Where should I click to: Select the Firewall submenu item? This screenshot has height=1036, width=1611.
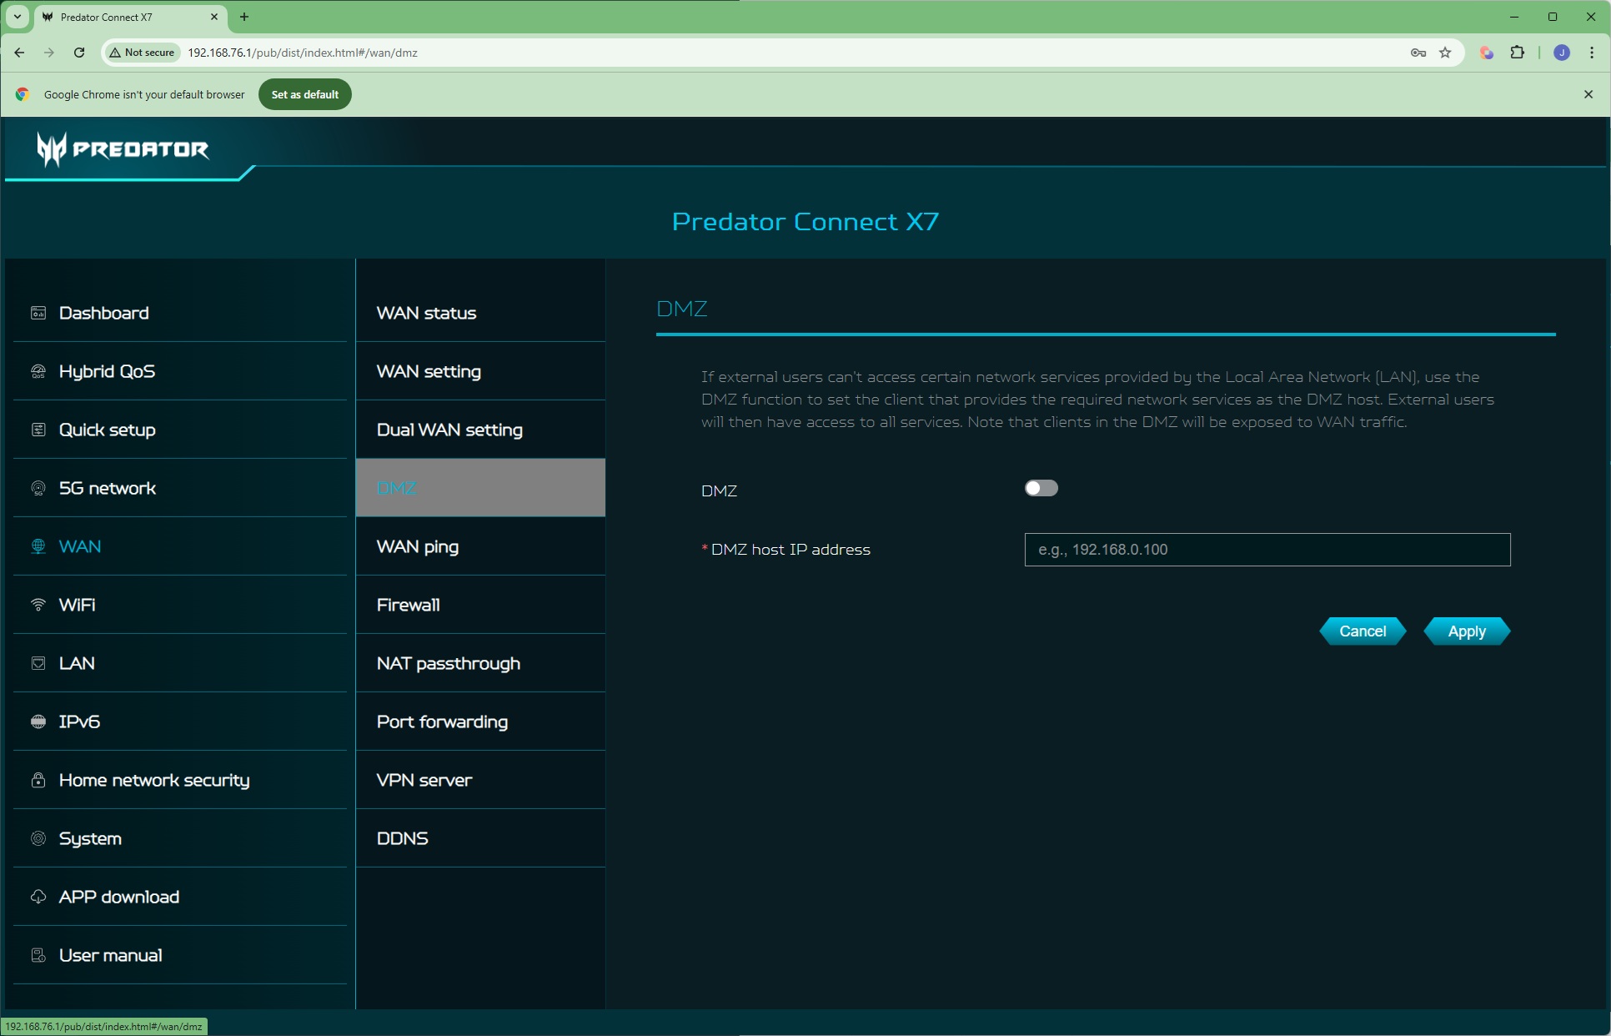pyautogui.click(x=408, y=605)
